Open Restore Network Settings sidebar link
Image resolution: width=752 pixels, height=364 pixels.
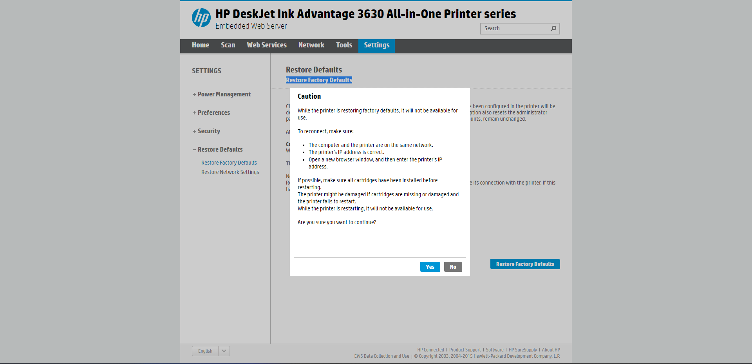(x=230, y=172)
